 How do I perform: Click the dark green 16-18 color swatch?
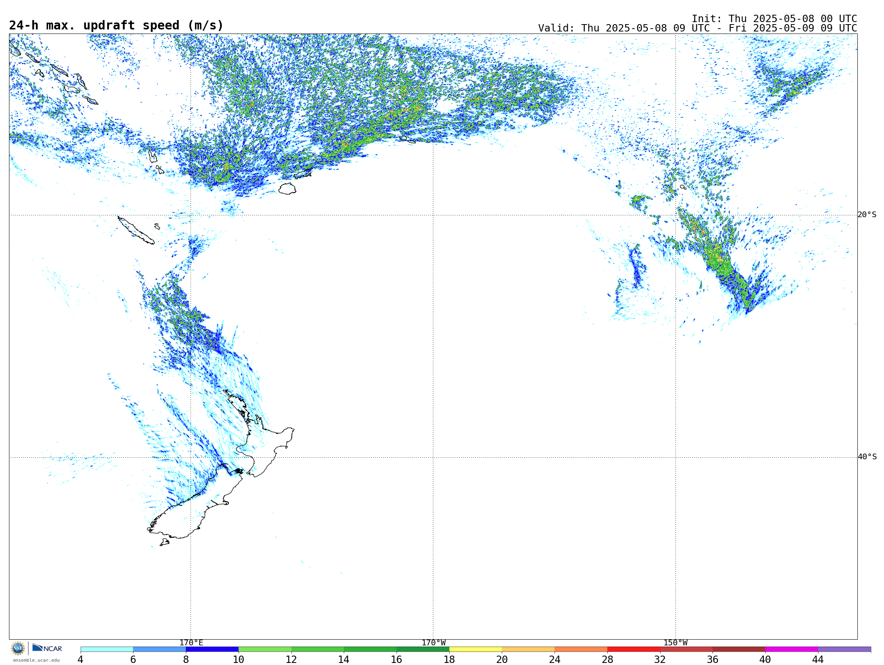423,649
